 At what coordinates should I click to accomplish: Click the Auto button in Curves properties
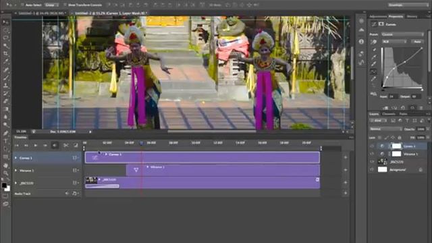click(418, 42)
